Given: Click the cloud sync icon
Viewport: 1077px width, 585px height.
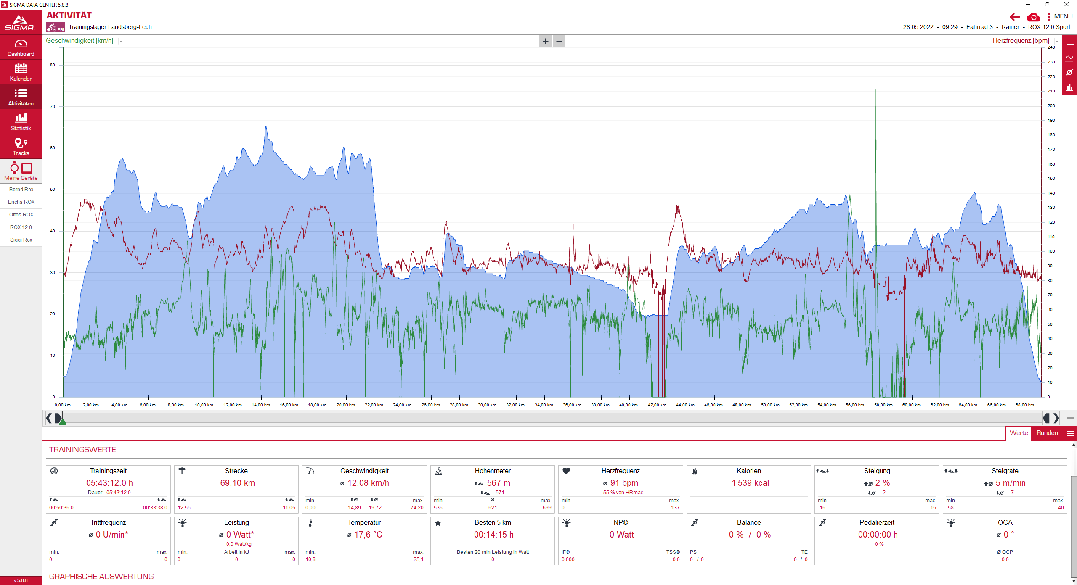Looking at the screenshot, I should [x=1033, y=17].
